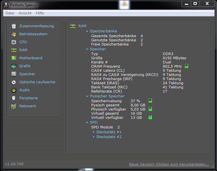Click the new version download link
This screenshot has width=217, height=171.
click(169, 164)
